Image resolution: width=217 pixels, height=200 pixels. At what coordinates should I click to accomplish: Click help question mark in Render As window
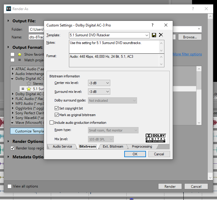pos(193,9)
